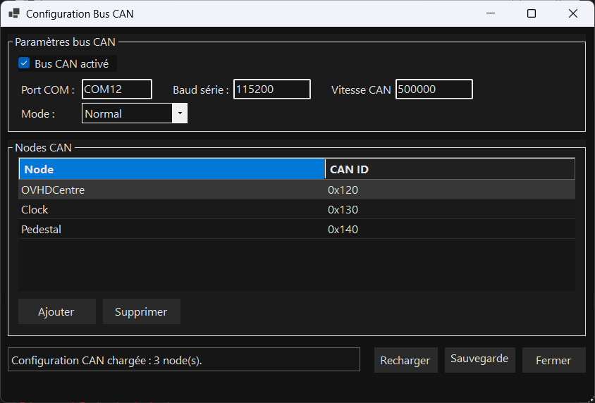Viewport: 595px width, 403px height.
Task: Select the Vitesse CAN field
Action: click(434, 89)
